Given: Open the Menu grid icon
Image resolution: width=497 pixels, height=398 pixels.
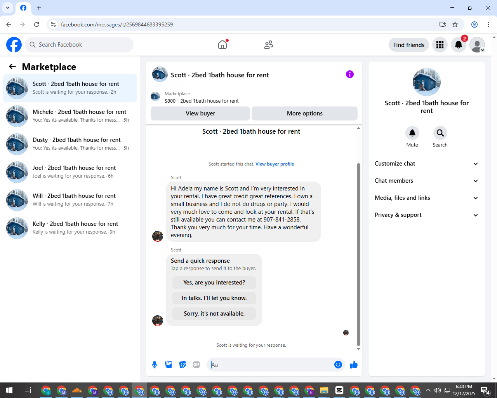Looking at the screenshot, I should [x=440, y=45].
